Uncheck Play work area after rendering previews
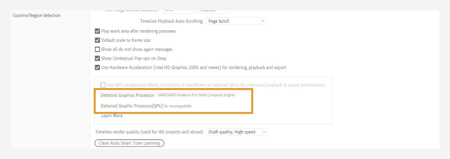450x159 pixels. (x=97, y=31)
